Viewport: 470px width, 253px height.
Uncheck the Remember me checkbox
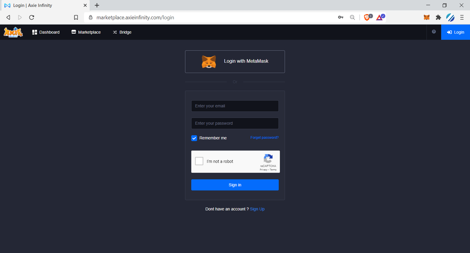pos(194,138)
